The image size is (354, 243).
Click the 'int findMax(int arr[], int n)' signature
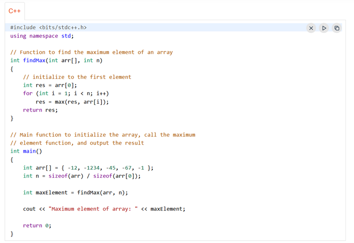56,60
